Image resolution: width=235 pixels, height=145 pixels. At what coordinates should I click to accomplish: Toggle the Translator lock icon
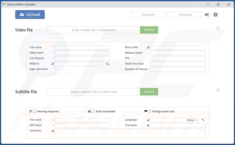[x=148, y=125]
